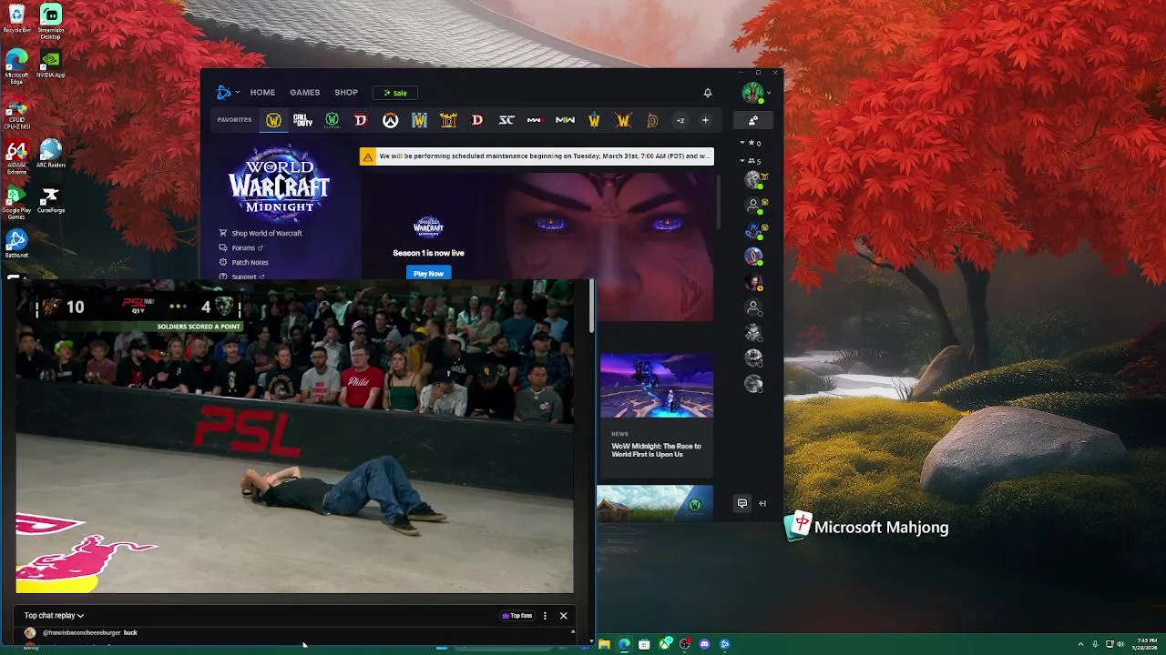Click the notification bell in Battle.net

[707, 92]
